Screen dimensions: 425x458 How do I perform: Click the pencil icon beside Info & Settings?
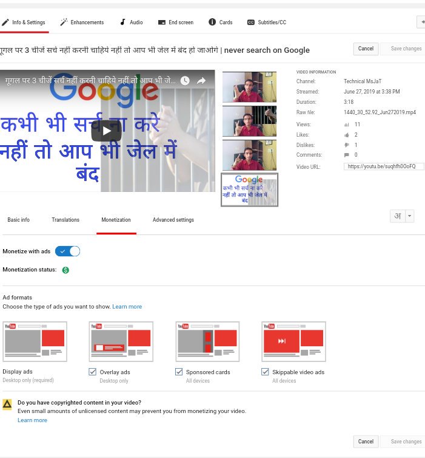click(5, 22)
